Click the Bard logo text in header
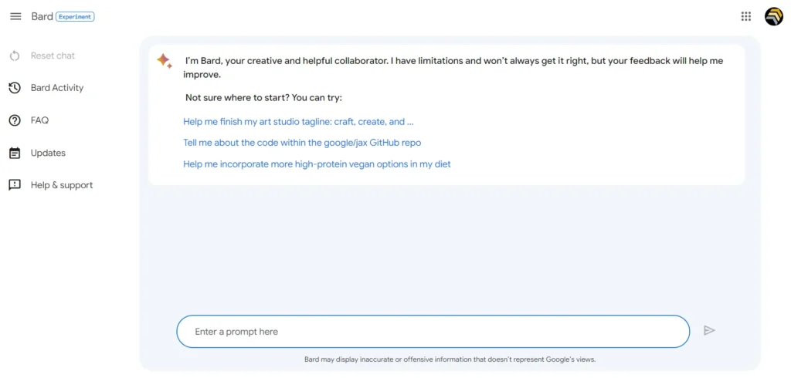Screen dimensions: 791x378 click(42, 16)
